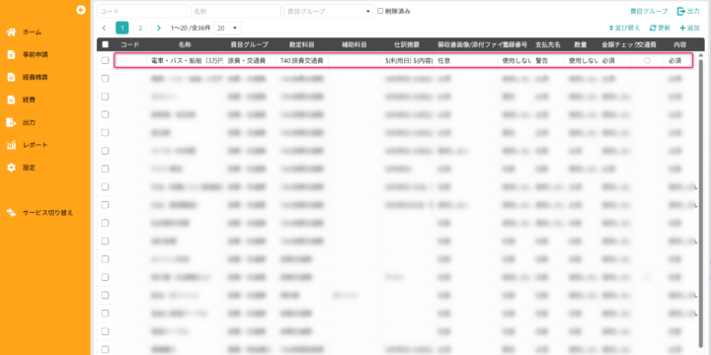Toggle the 削除済み checkbox

click(x=380, y=11)
